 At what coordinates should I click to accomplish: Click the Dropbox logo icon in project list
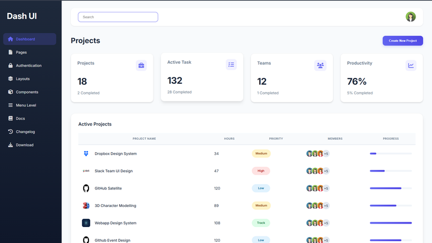tap(86, 153)
